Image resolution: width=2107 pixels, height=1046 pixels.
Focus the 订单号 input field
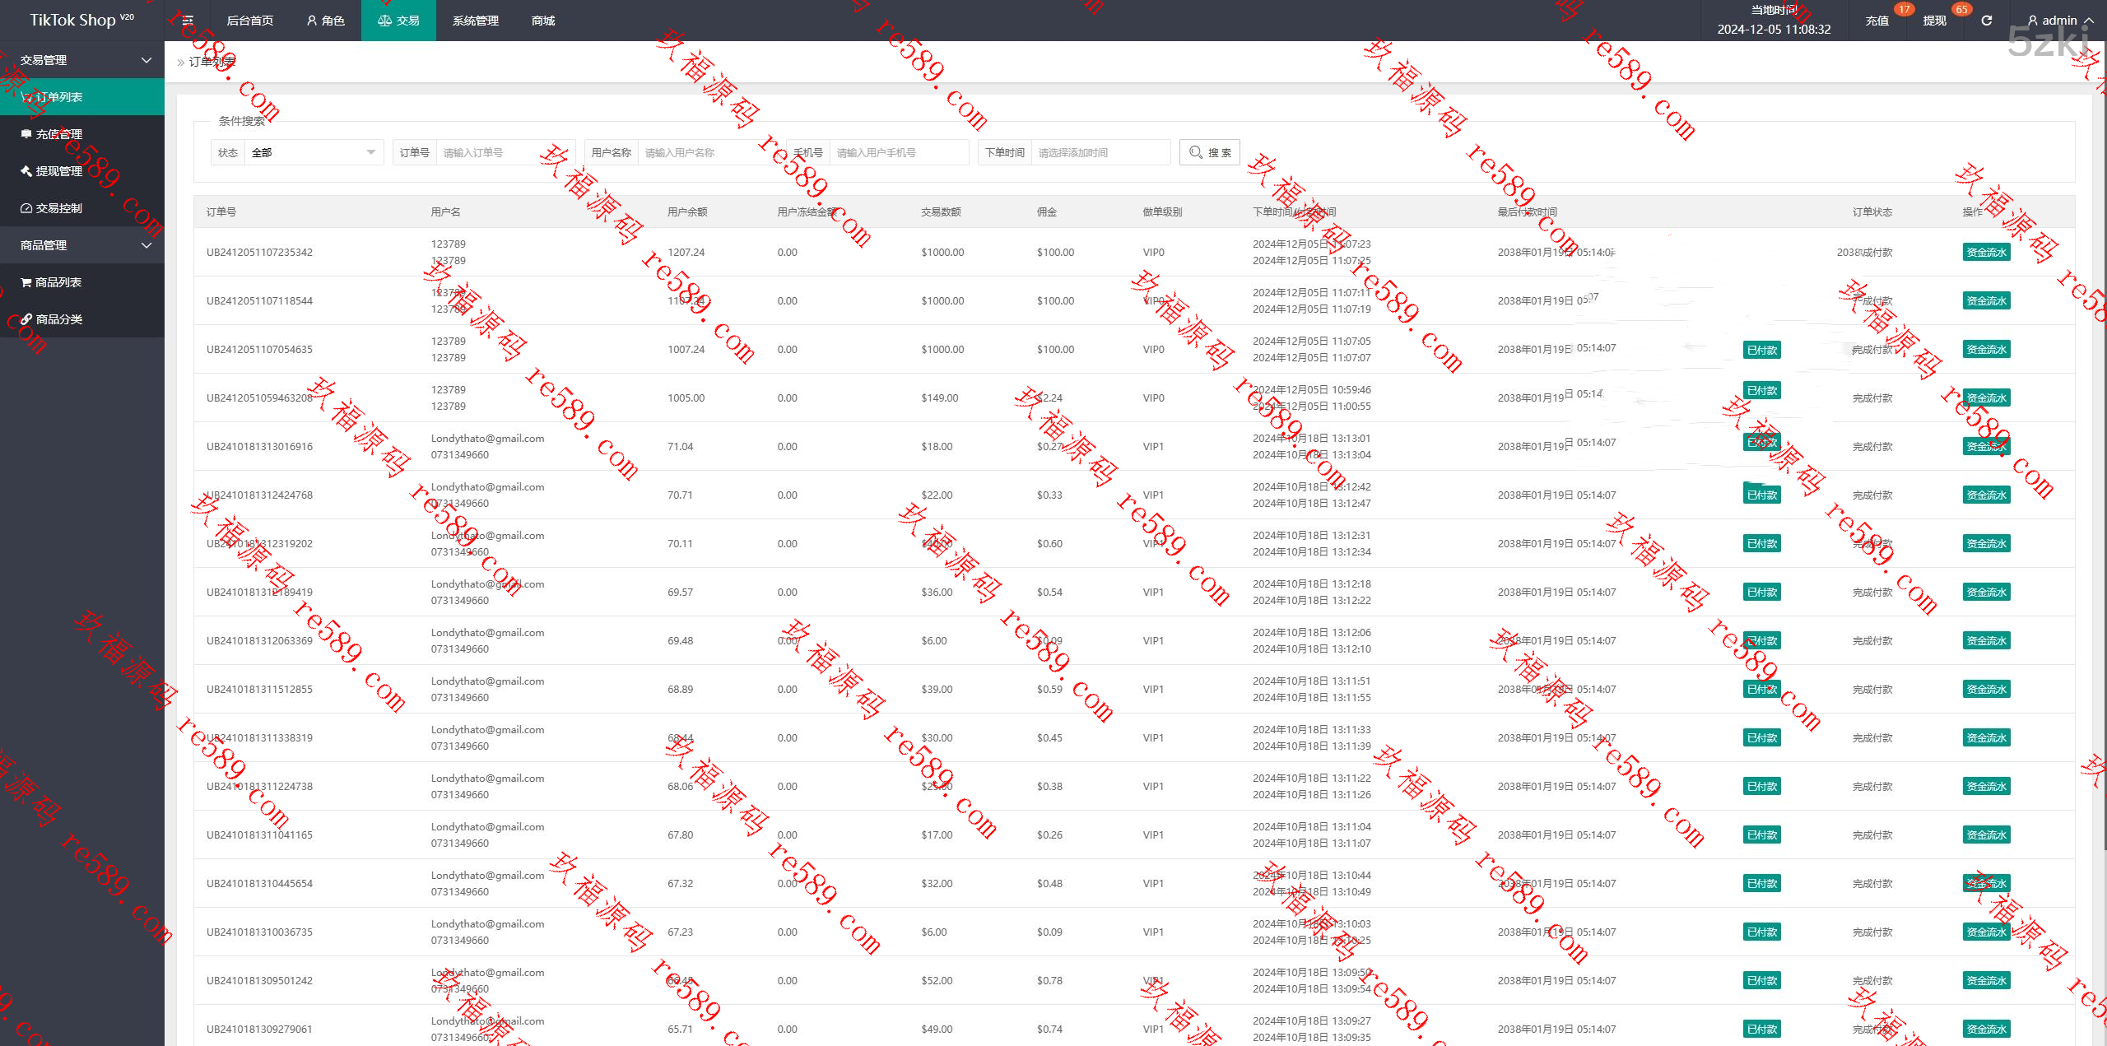[502, 152]
